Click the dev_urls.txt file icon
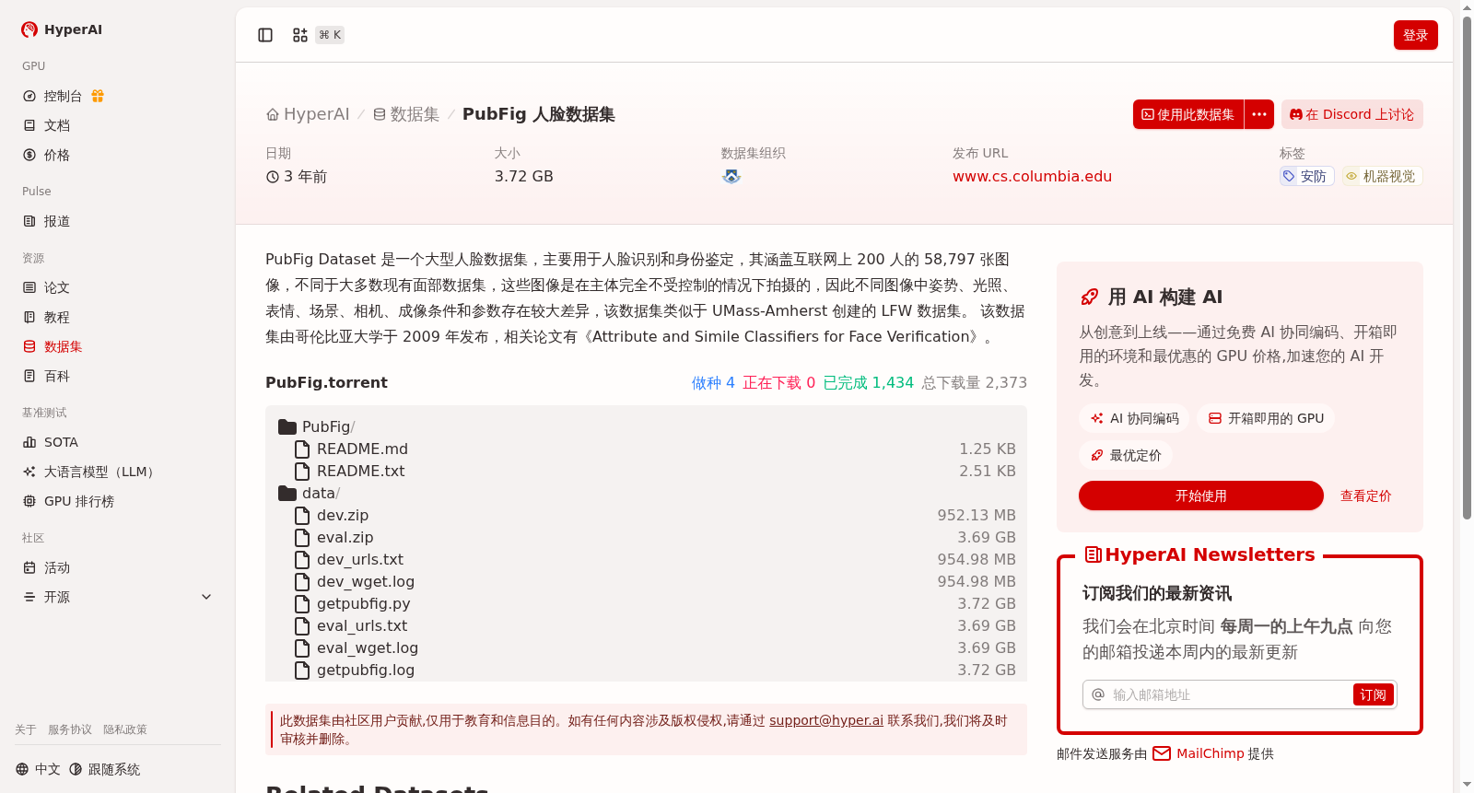This screenshot has width=1474, height=793. 302,559
